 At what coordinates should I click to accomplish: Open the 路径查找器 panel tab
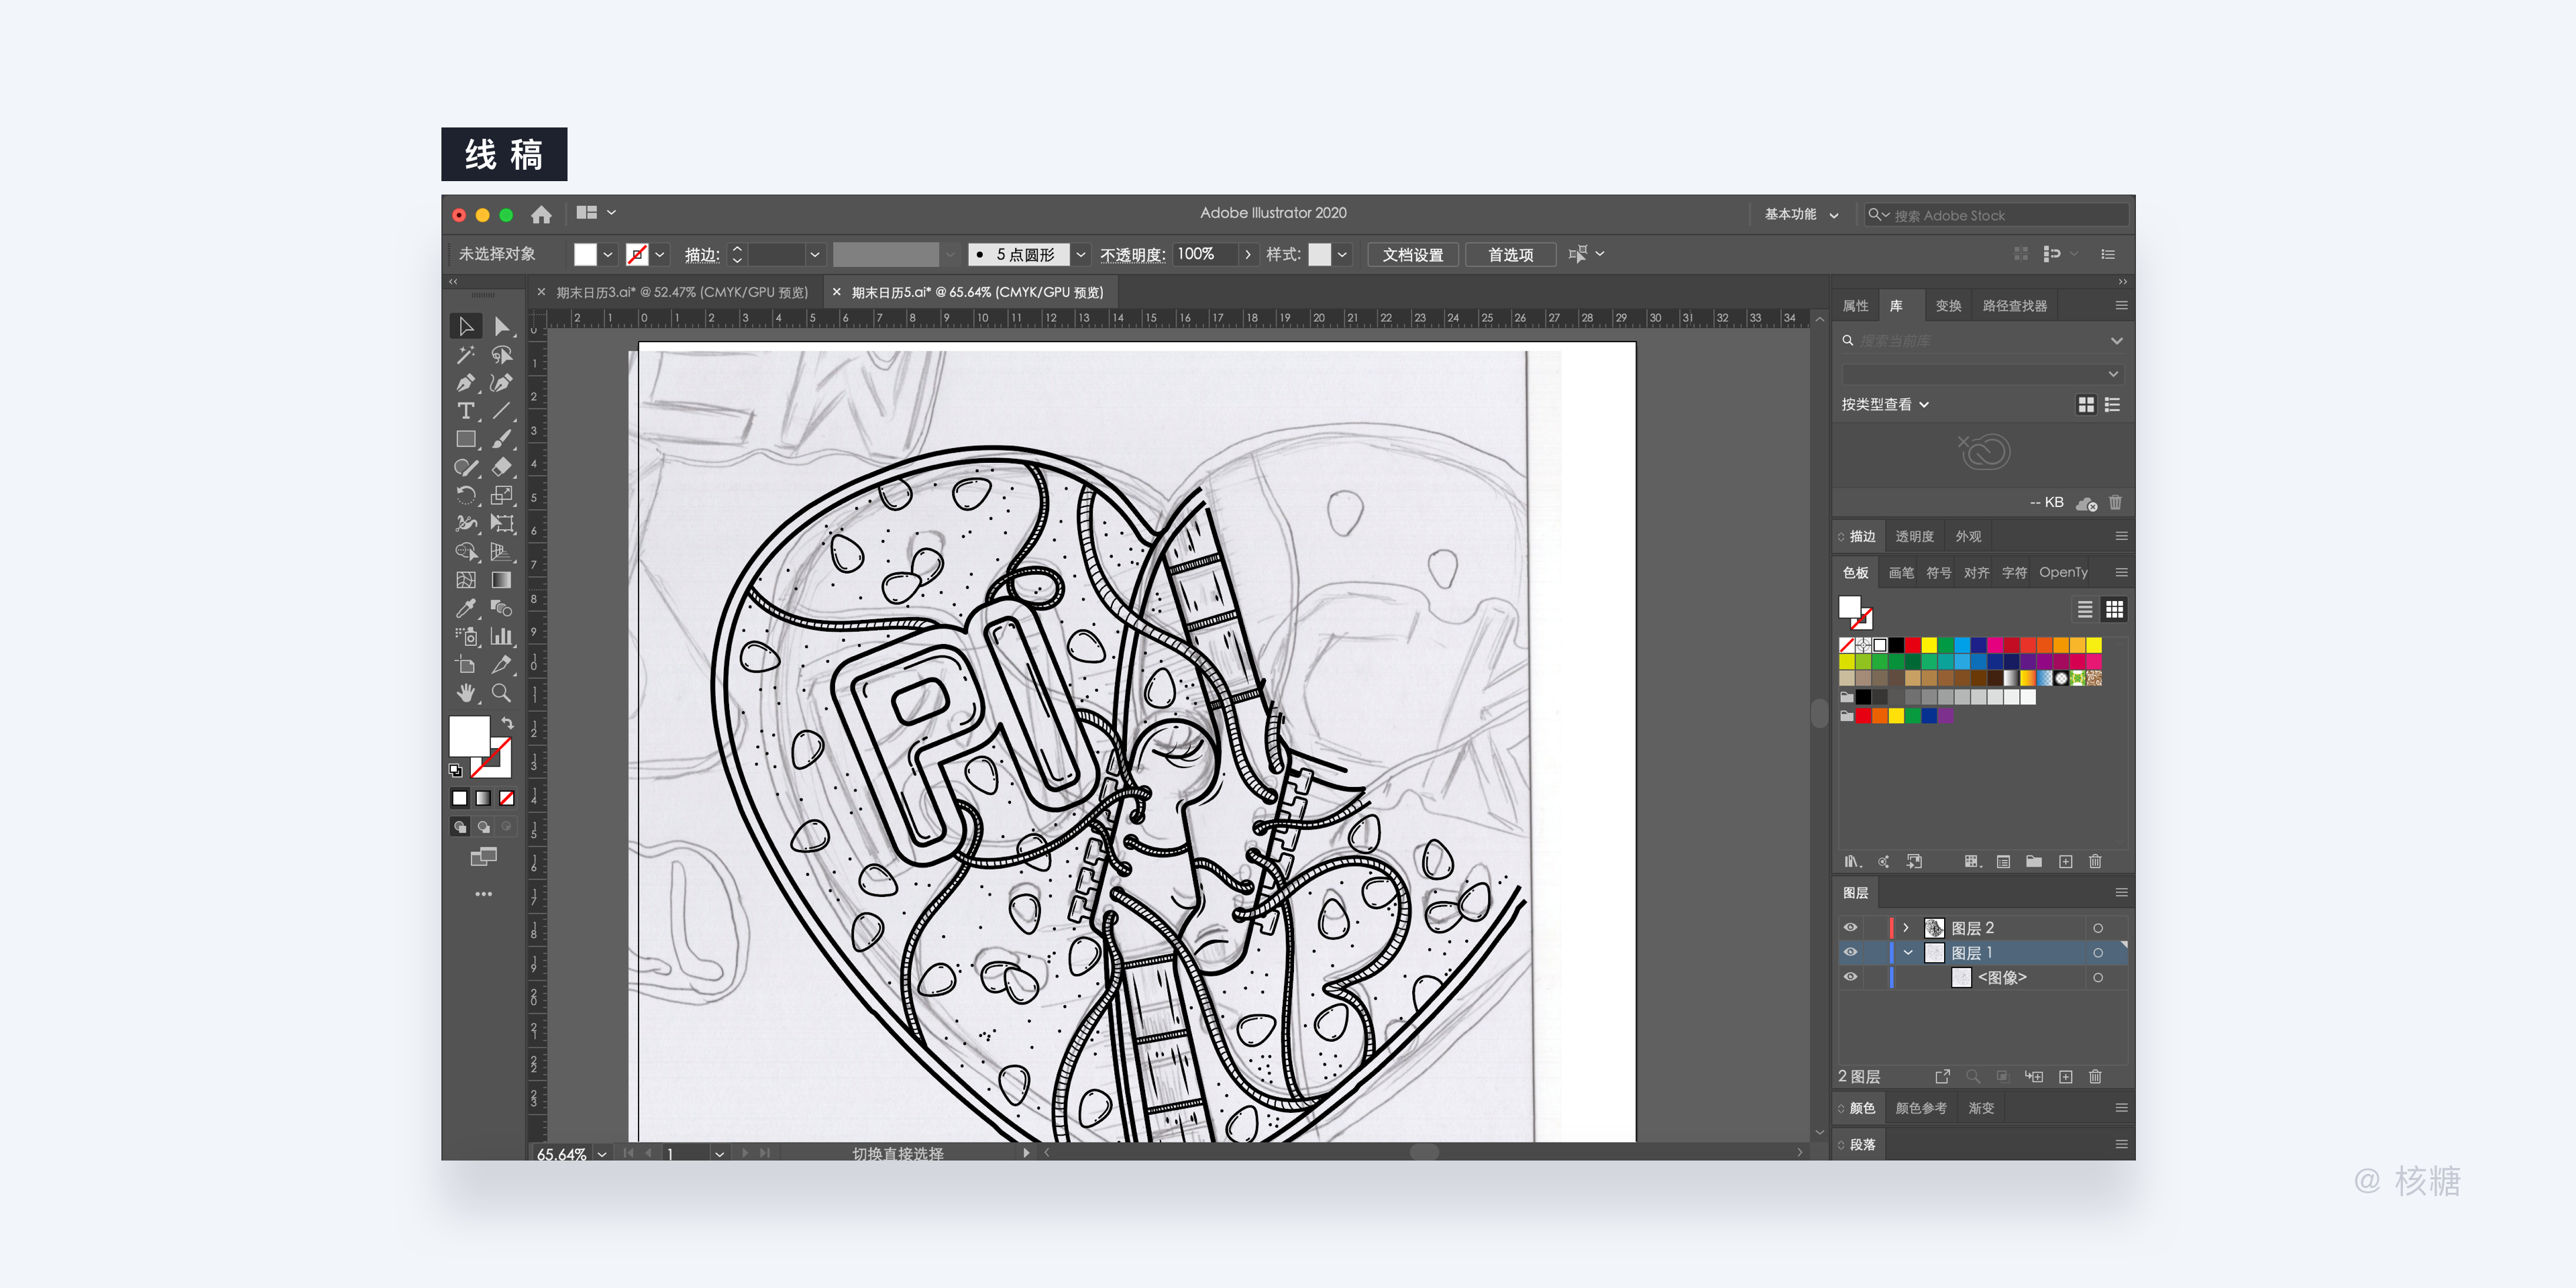coord(2014,306)
